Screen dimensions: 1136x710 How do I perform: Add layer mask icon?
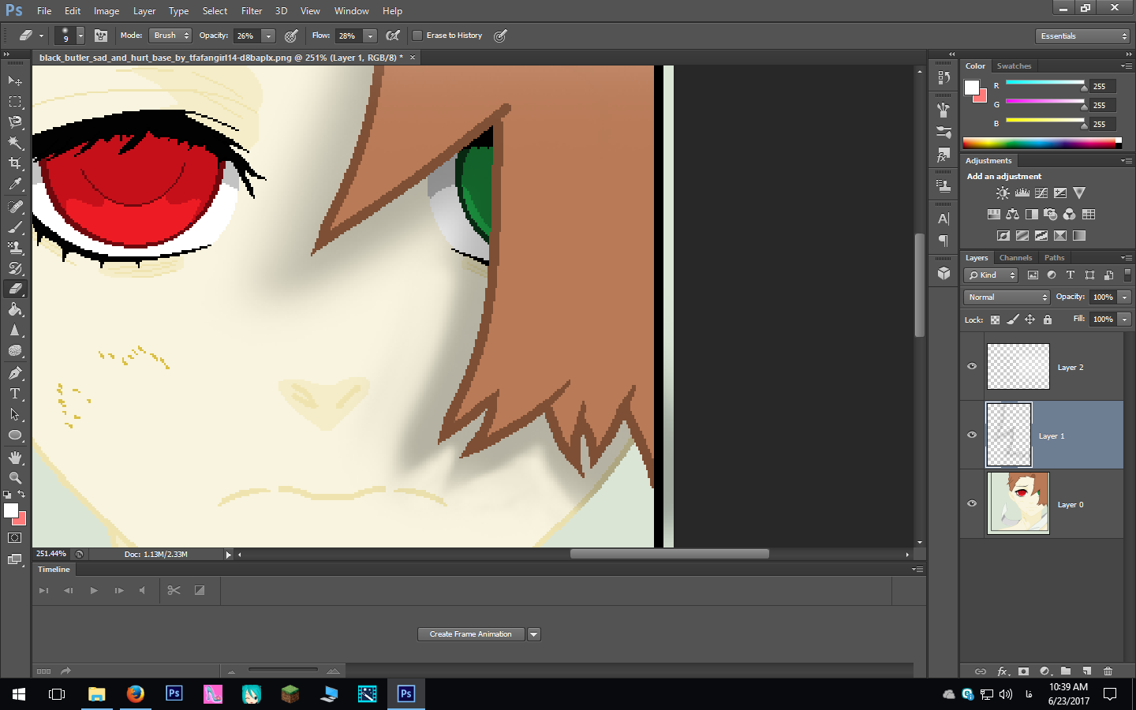[x=1023, y=671]
